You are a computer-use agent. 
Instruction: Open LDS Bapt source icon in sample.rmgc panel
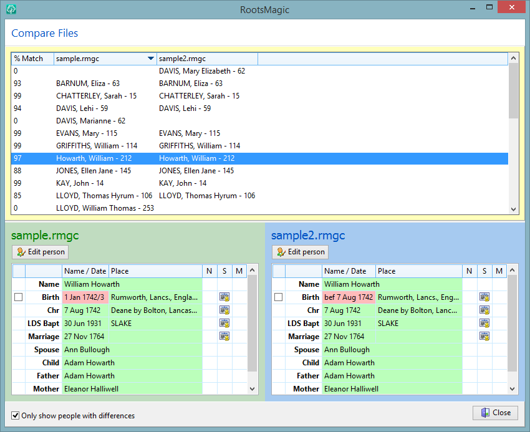pyautogui.click(x=224, y=323)
